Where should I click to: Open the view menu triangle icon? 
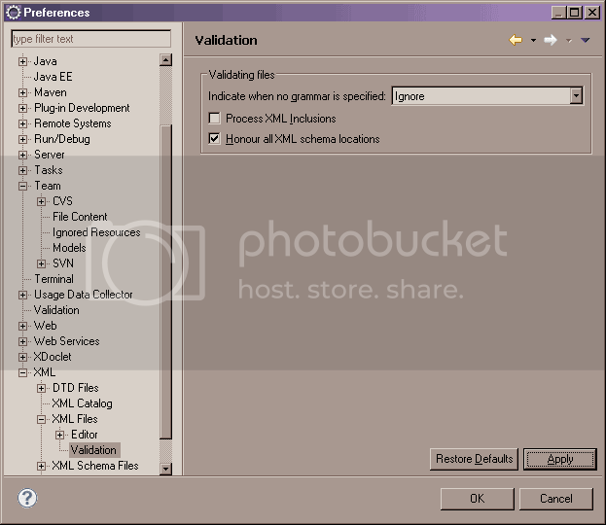pyautogui.click(x=585, y=41)
